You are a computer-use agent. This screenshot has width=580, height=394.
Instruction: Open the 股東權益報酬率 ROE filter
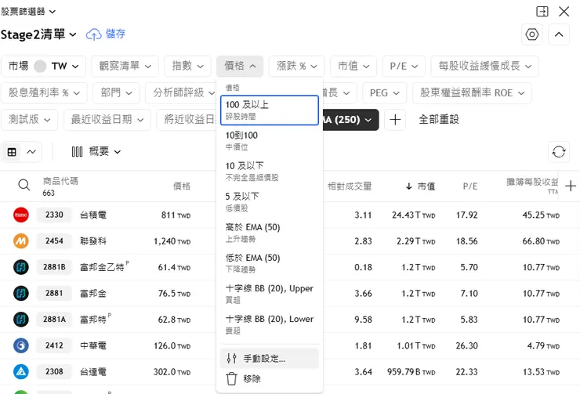click(x=472, y=92)
